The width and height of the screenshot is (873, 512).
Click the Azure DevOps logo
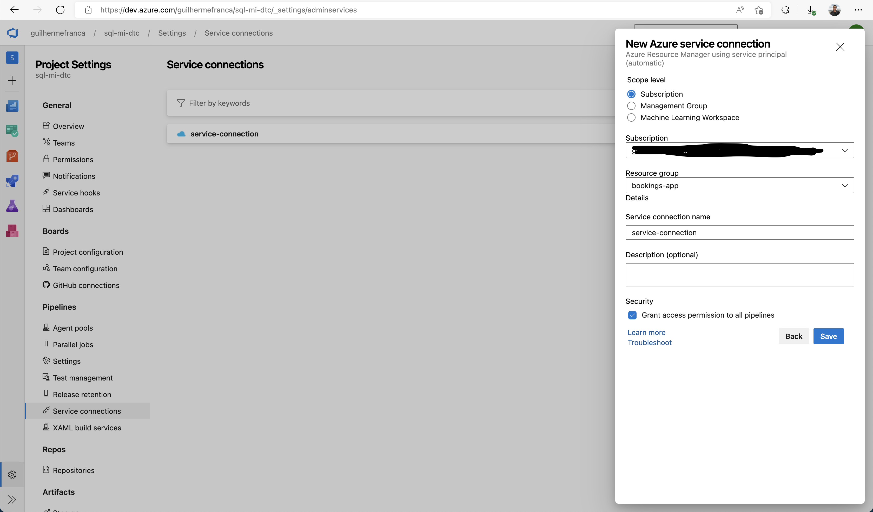click(12, 33)
